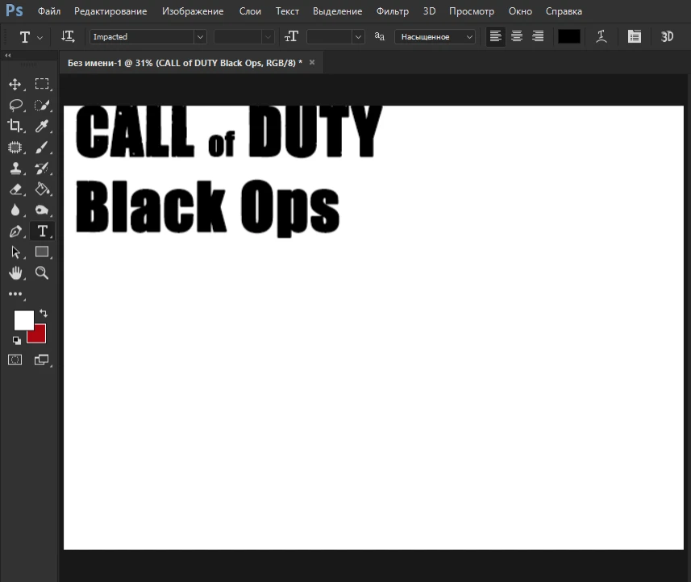Click the red background color swatch
Image resolution: width=691 pixels, height=582 pixels.
pyautogui.click(x=36, y=334)
